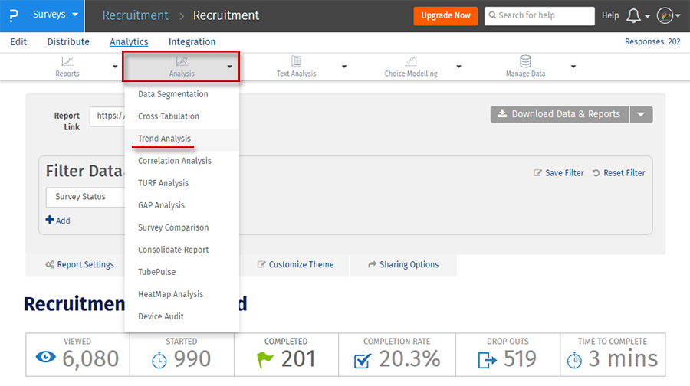Click the Download Data & Reports button
The image size is (690, 386).
coord(559,114)
